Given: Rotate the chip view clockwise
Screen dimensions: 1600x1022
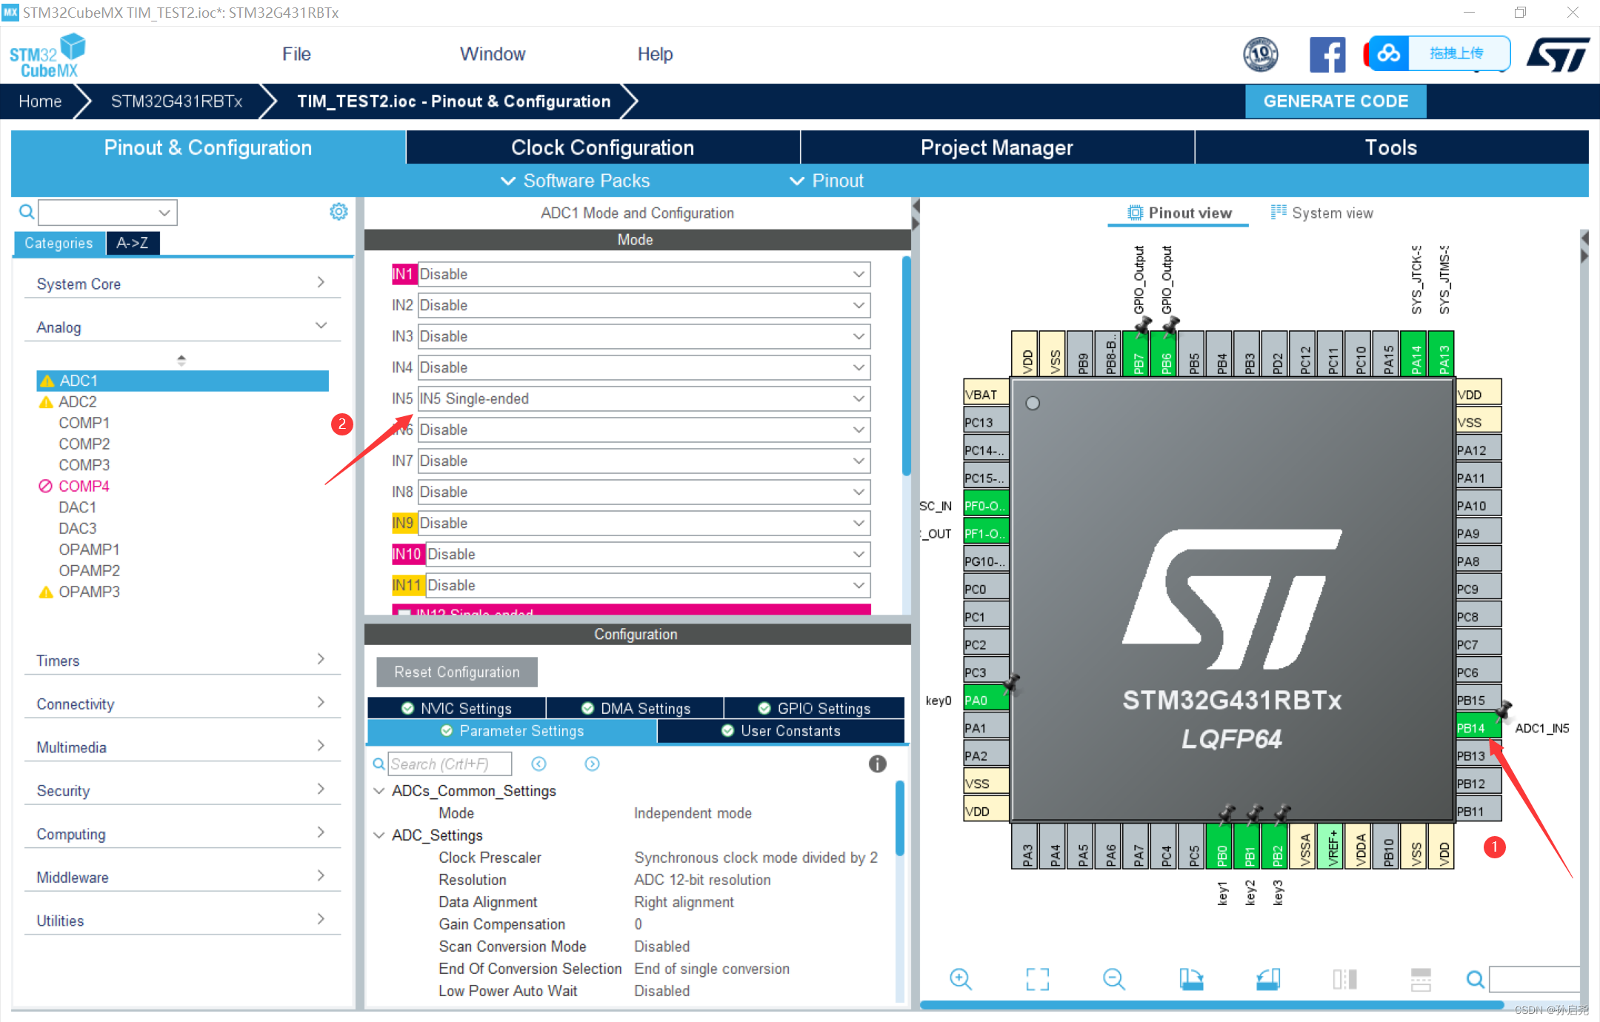Looking at the screenshot, I should (x=1191, y=979).
